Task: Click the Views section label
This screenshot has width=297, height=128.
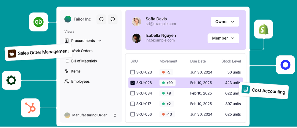Action: click(69, 31)
